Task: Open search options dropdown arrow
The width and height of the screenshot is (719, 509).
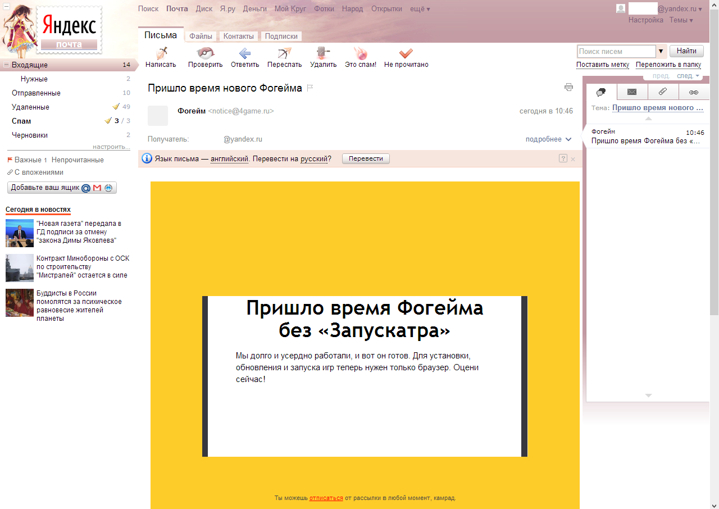Action: pos(661,51)
